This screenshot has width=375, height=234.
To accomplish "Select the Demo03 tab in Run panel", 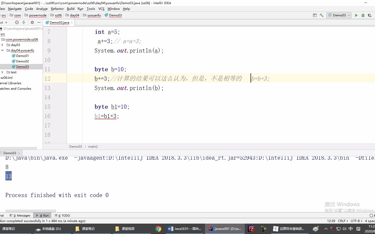I will click(x=10, y=153).
